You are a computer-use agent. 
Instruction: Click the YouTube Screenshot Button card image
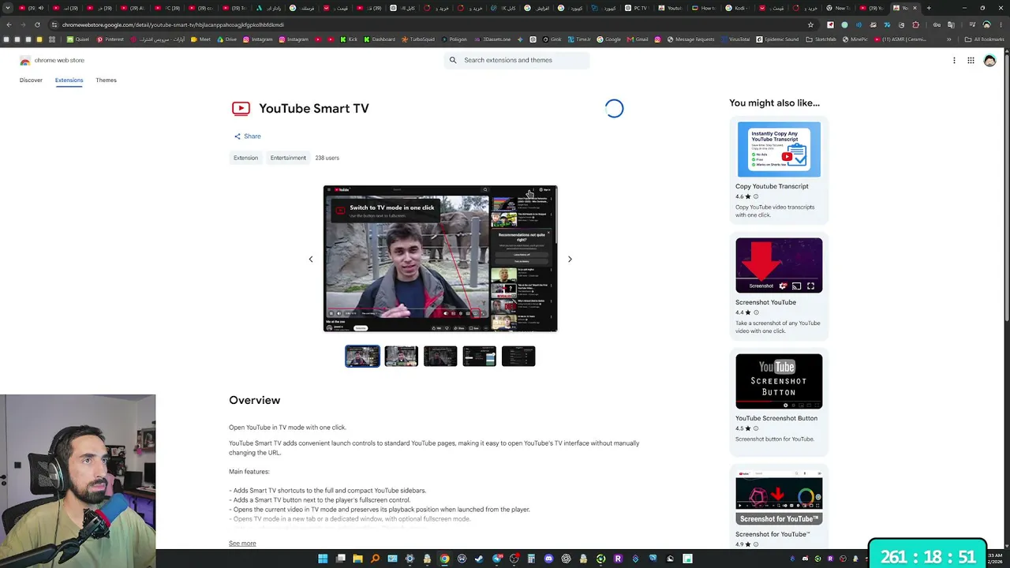coord(779,381)
